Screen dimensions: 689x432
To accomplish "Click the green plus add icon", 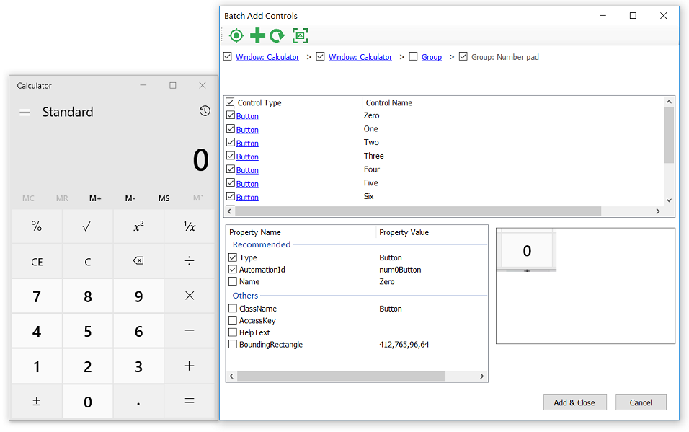I will (257, 35).
